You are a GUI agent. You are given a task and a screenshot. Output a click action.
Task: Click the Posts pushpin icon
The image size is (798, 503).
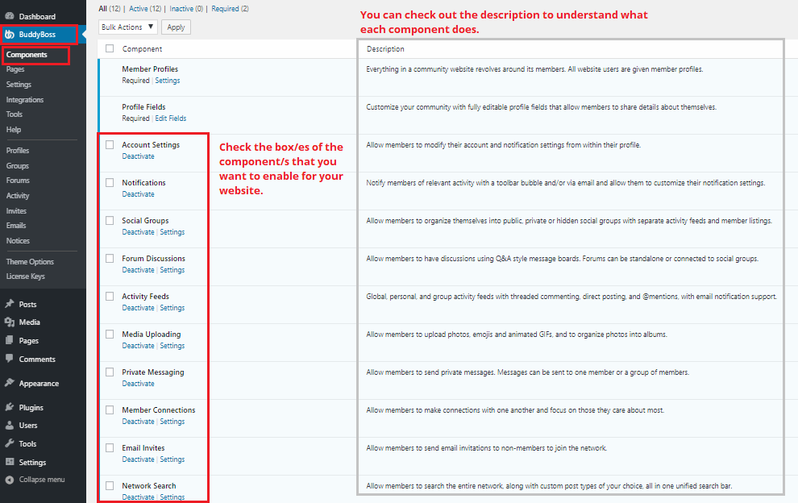[x=10, y=304]
